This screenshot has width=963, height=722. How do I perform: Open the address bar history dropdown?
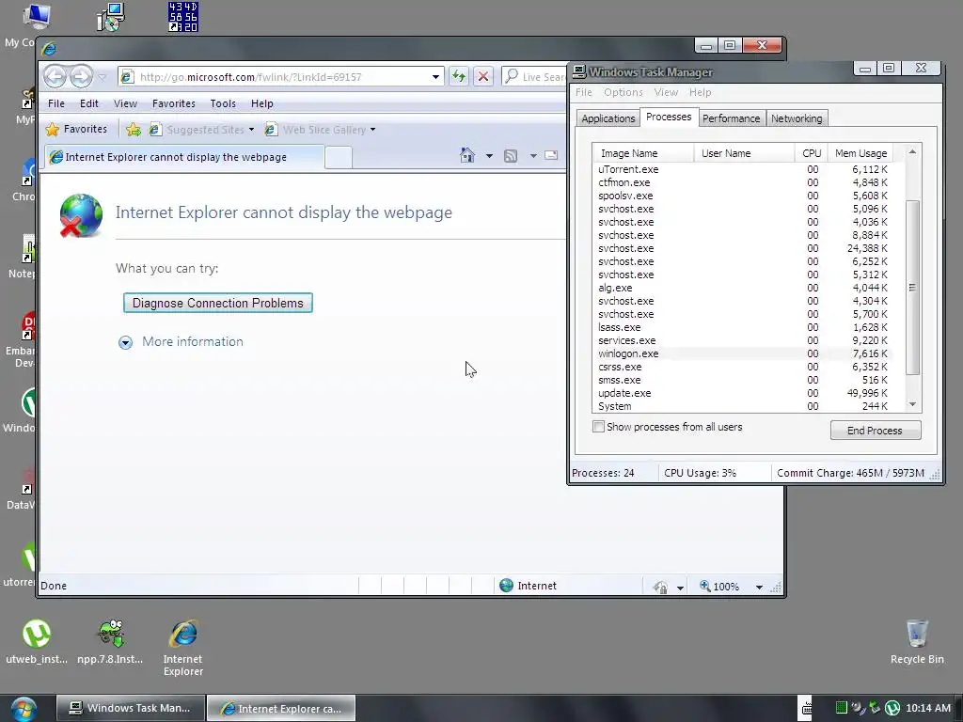coord(435,77)
